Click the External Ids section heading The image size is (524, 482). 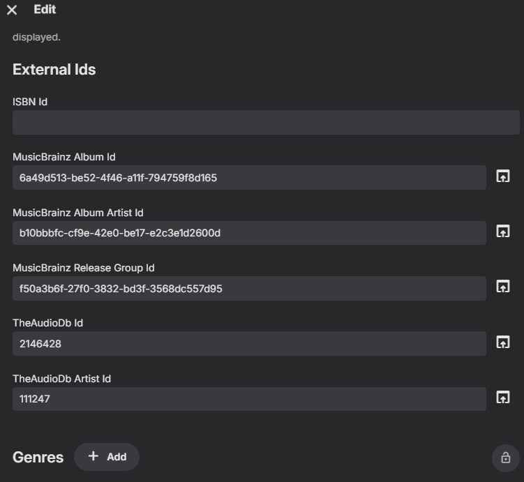(x=54, y=70)
